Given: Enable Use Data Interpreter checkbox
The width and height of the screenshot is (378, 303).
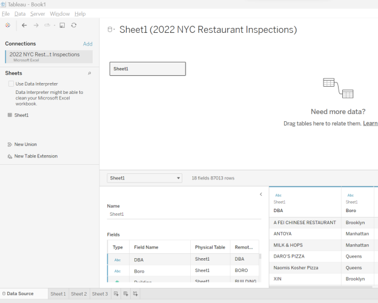Looking at the screenshot, I should point(11,84).
